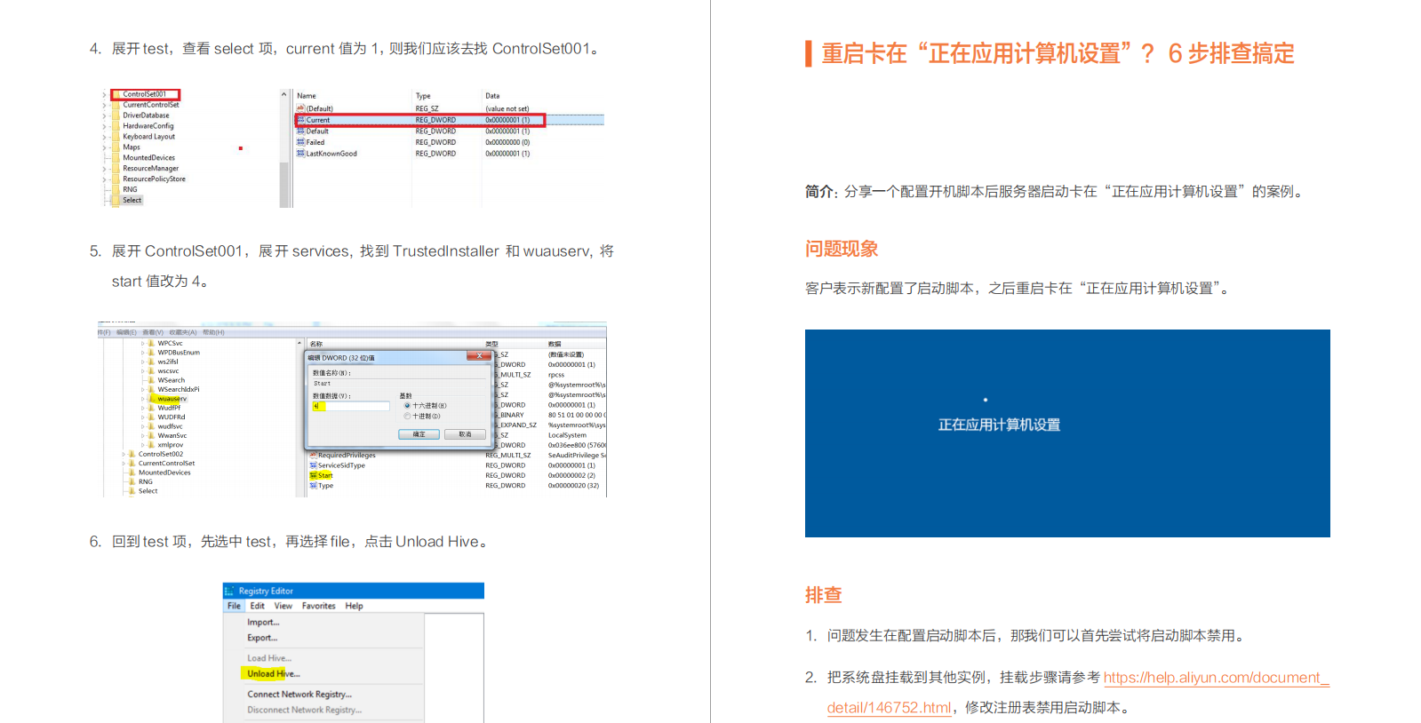Select the Select registry key
Viewport: 1421px width, 723px height.
[132, 200]
